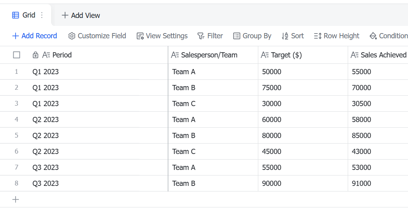Click the plus row below record 8
Viewport: 408px width, 217px height.
tap(16, 199)
